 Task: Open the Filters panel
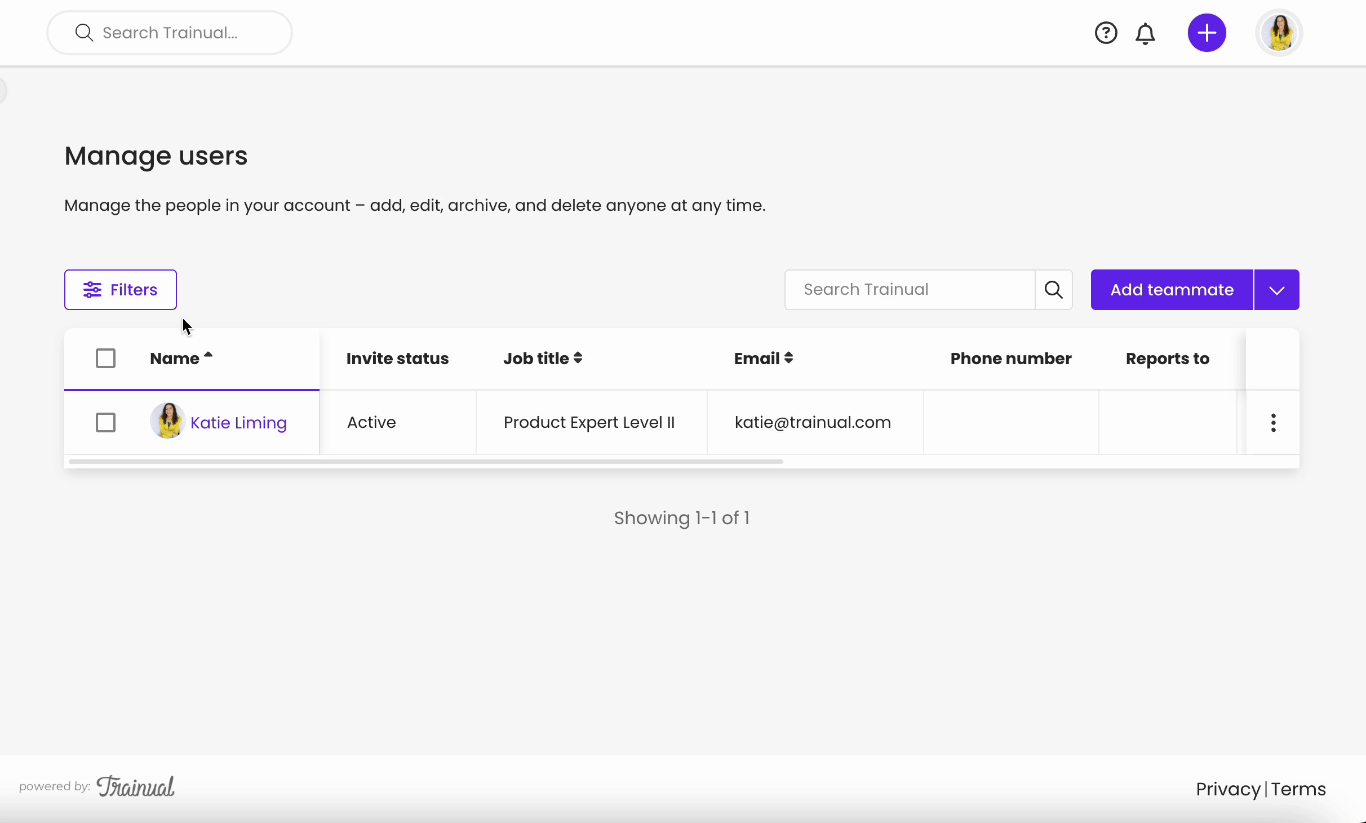[120, 290]
